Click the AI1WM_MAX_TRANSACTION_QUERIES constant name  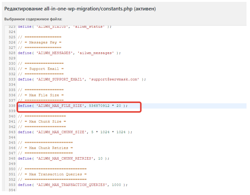pyautogui.click(x=72, y=185)
